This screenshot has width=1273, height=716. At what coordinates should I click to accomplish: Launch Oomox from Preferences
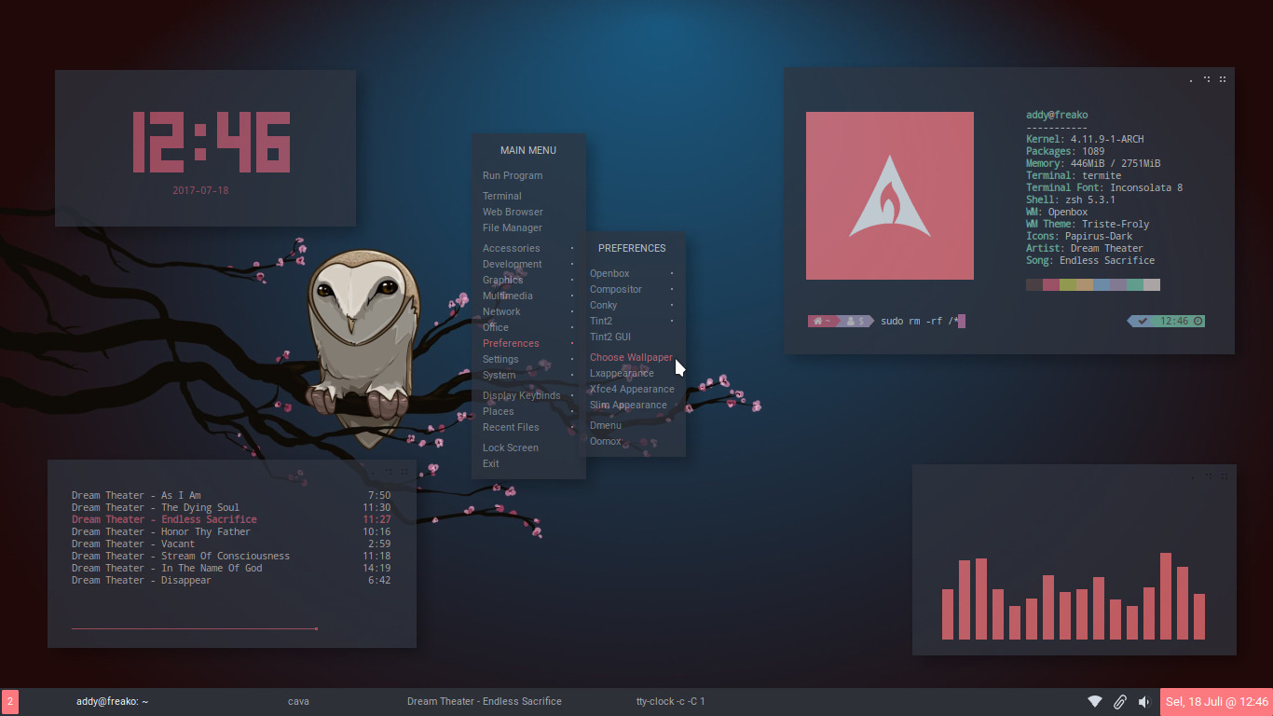point(632,441)
